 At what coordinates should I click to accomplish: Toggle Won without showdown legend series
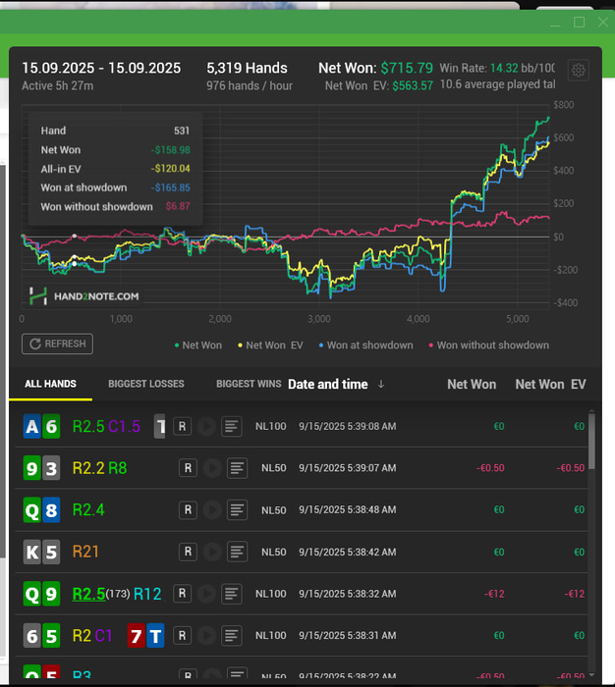pyautogui.click(x=488, y=345)
